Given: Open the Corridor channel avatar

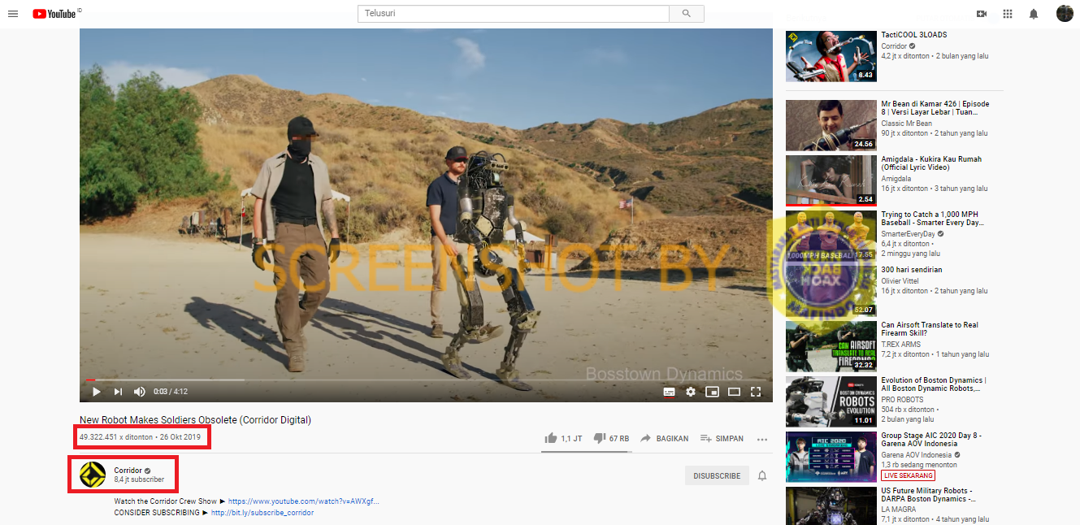Looking at the screenshot, I should [93, 475].
